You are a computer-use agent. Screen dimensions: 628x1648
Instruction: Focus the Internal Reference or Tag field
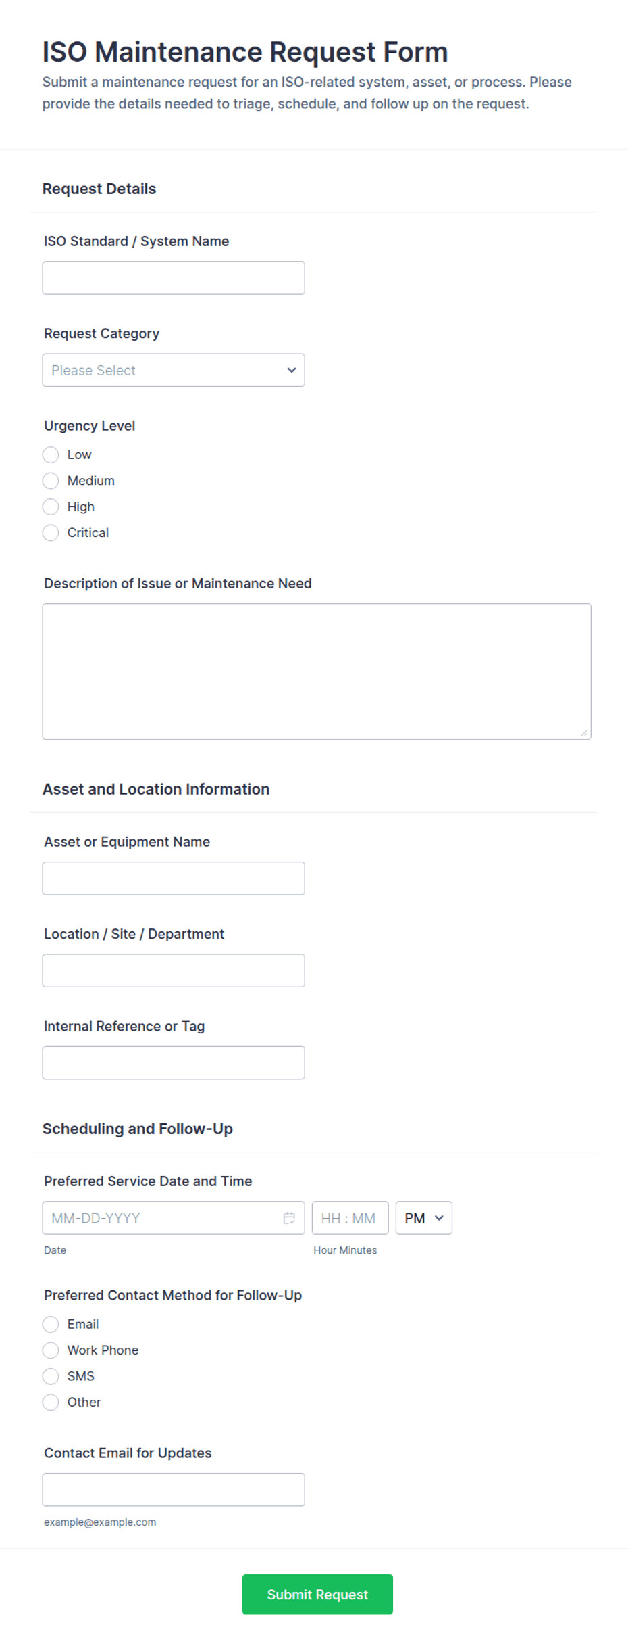click(174, 1063)
